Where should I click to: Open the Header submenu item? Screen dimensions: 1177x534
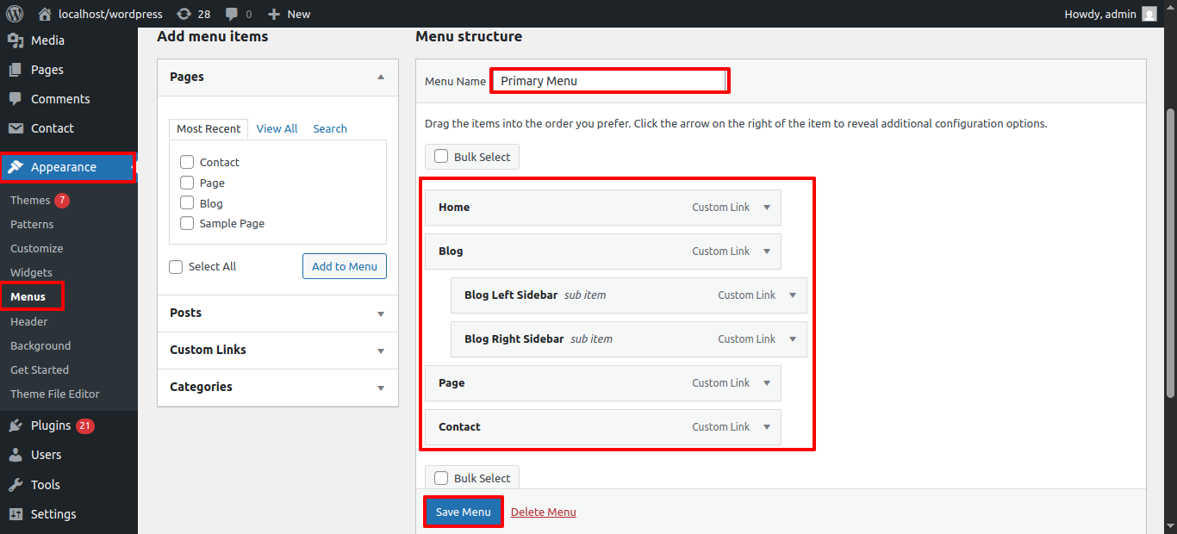(29, 321)
